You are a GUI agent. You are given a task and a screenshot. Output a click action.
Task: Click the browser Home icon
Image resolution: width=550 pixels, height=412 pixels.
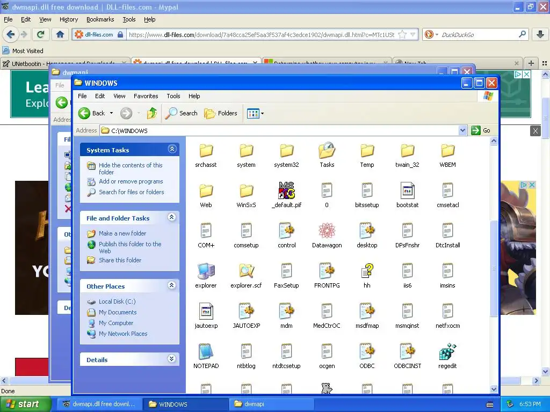(60, 34)
